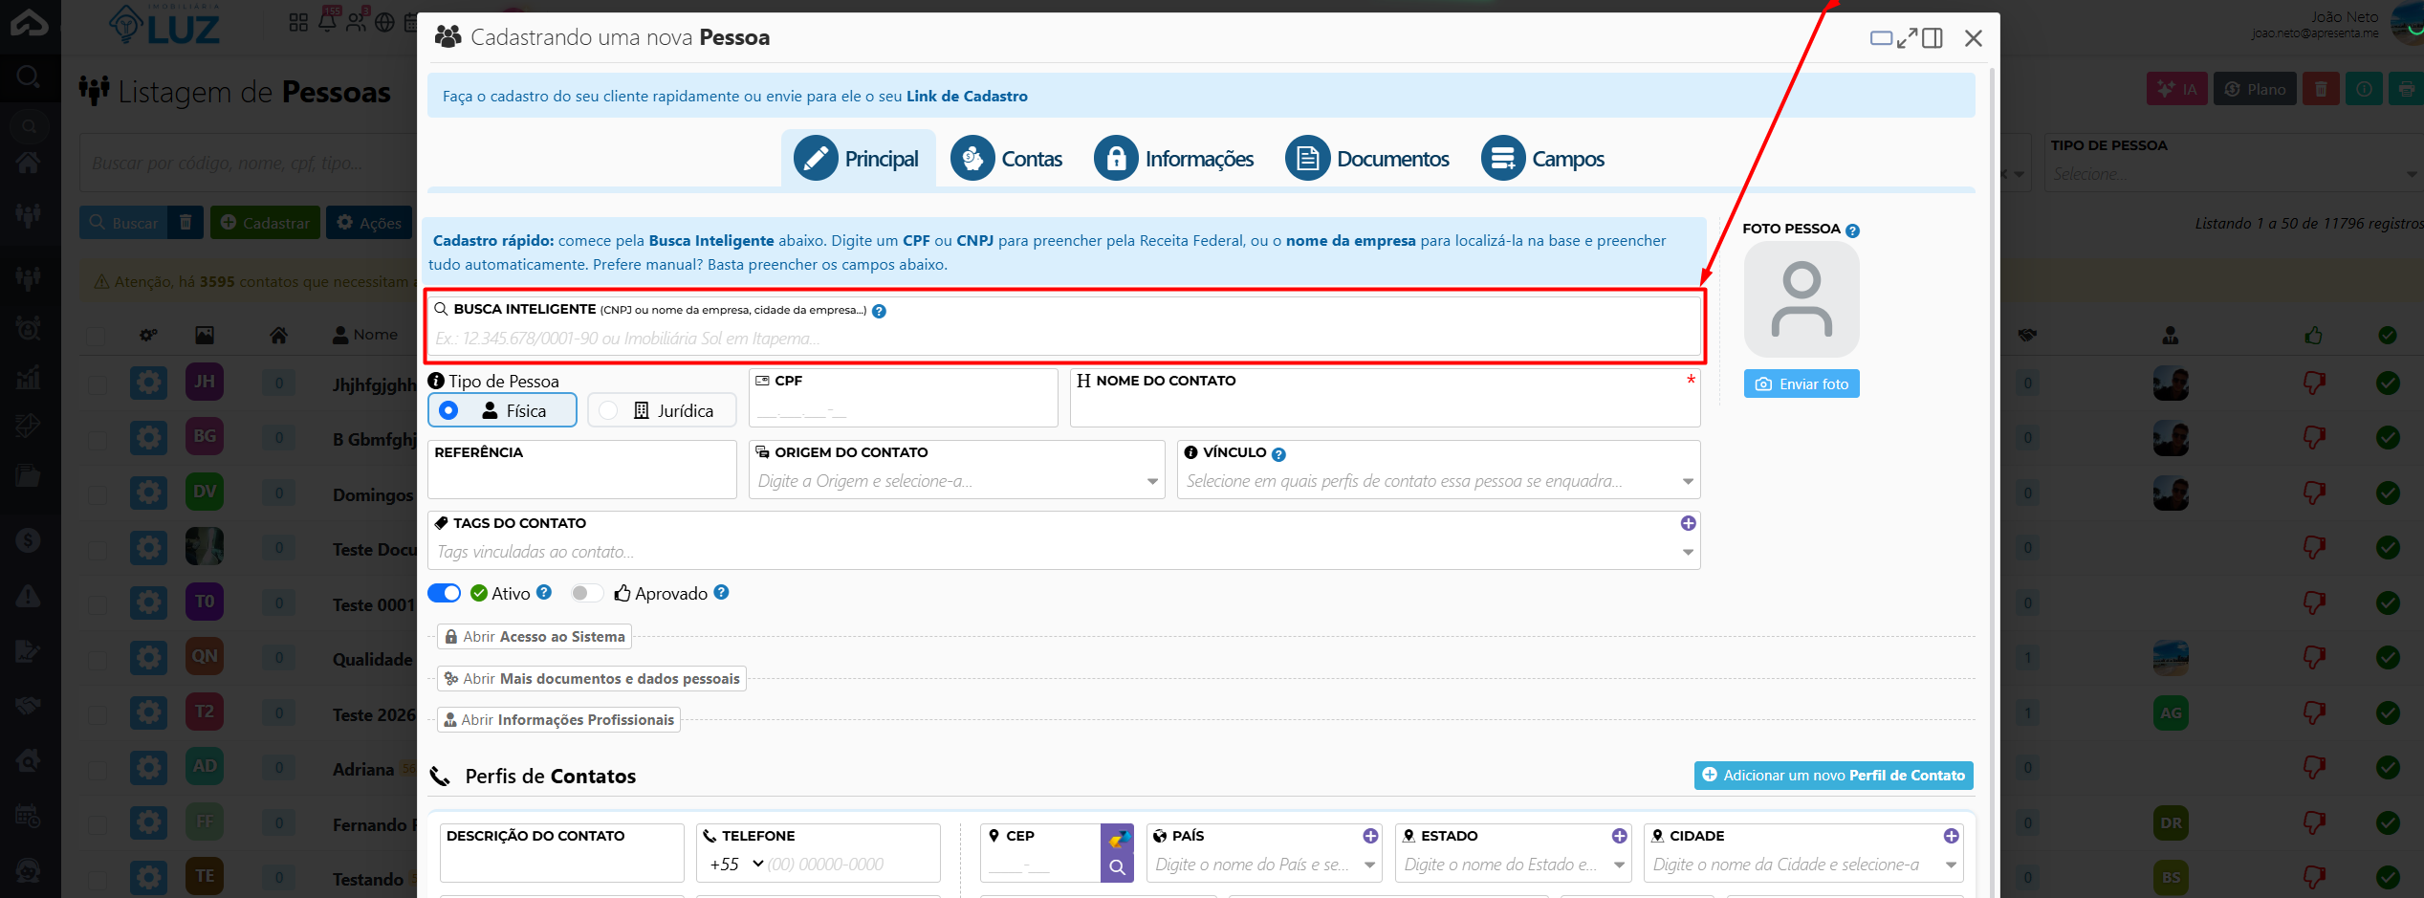The image size is (2424, 898).
Task: Open notifications bell in header
Action: (328, 20)
